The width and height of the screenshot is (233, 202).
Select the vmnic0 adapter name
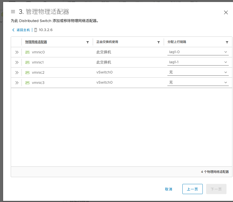point(38,52)
